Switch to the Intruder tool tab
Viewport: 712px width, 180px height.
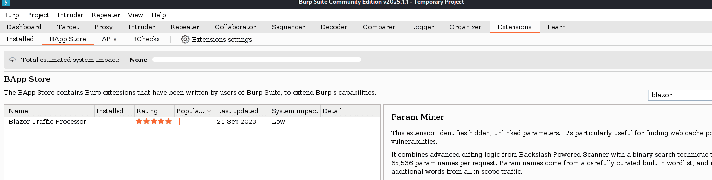[142, 27]
